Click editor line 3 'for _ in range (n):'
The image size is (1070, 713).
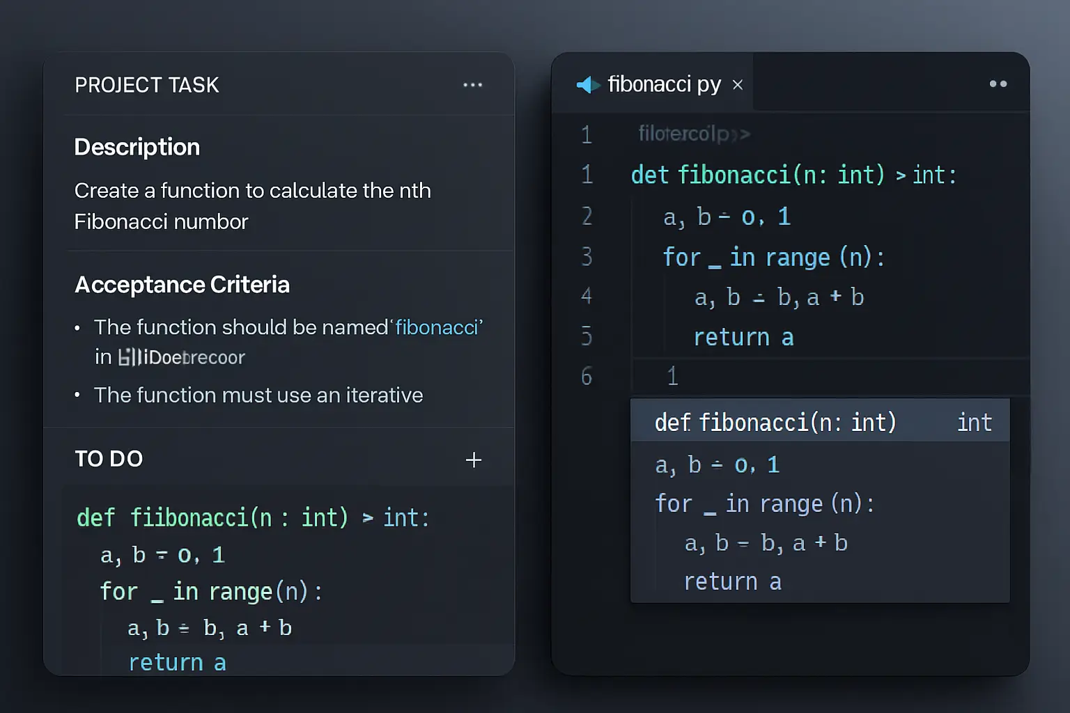click(x=773, y=258)
